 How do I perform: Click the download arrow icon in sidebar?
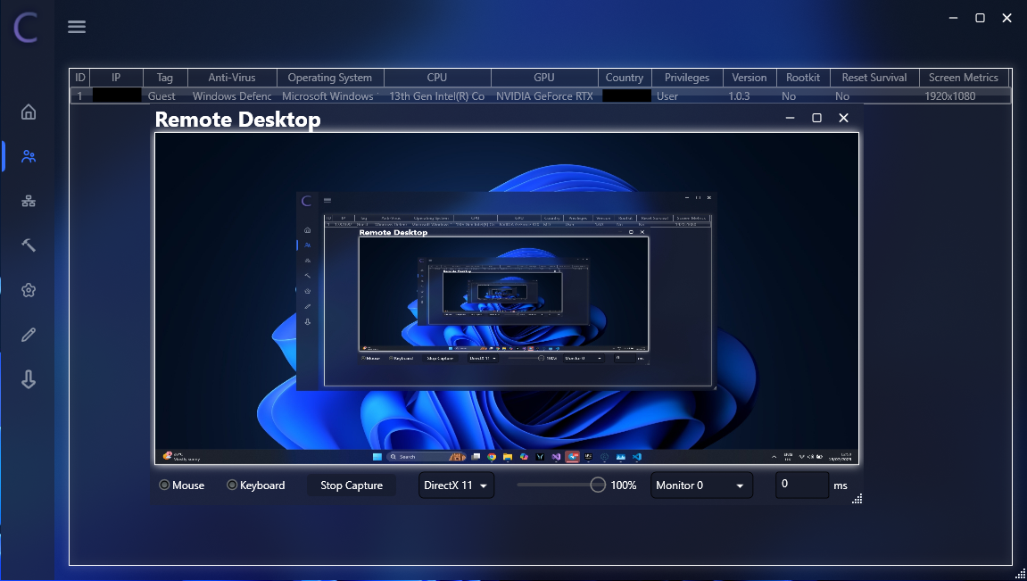(29, 379)
